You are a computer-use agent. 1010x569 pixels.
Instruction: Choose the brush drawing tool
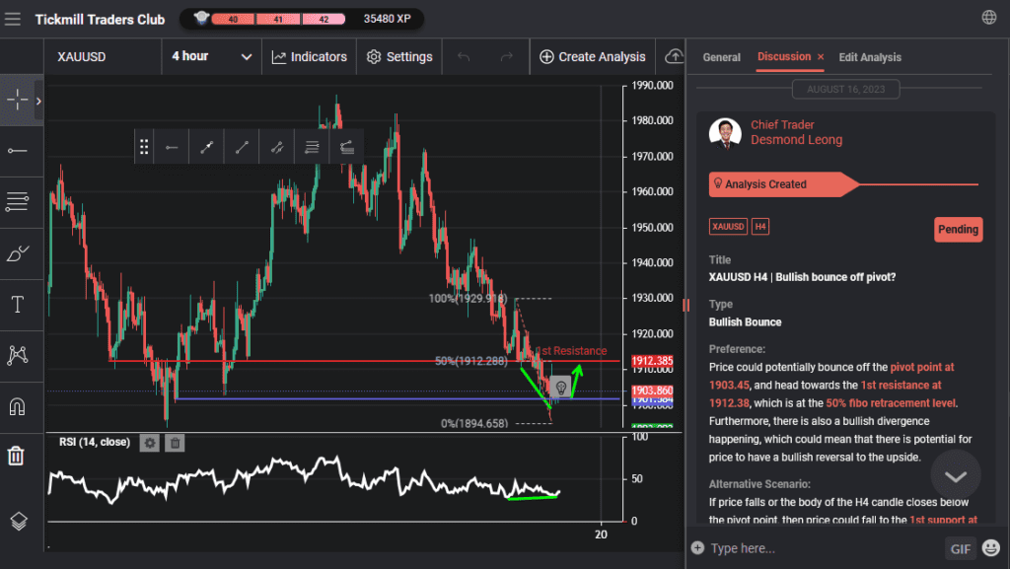tap(17, 252)
